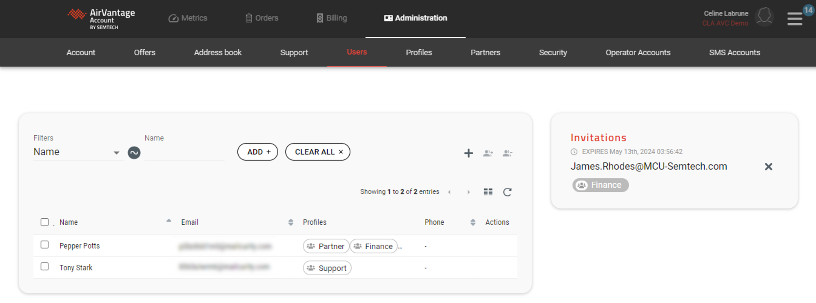816x303 pixels.
Task: Click the plus icon to add user
Action: 468,153
